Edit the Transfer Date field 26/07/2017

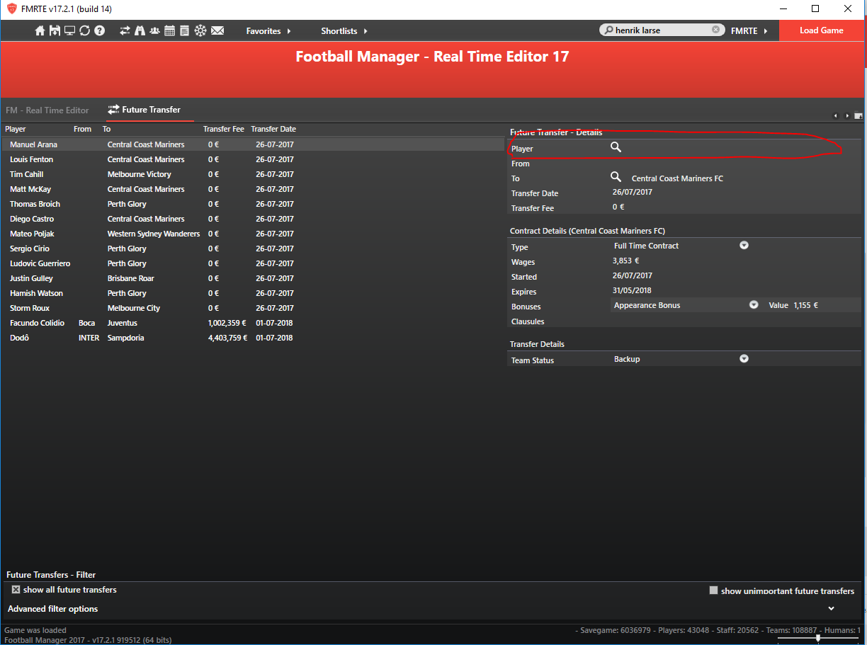(633, 192)
